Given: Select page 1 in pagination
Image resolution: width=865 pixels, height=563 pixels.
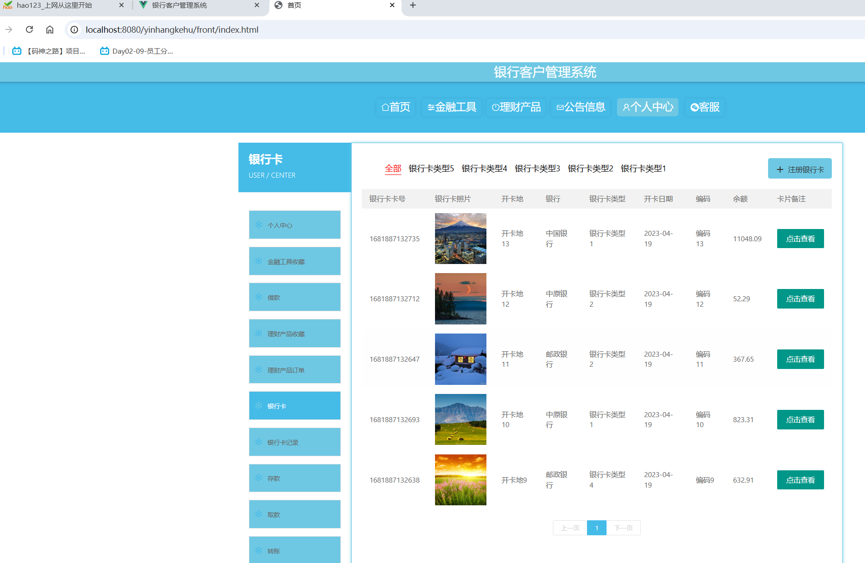Looking at the screenshot, I should pyautogui.click(x=597, y=528).
